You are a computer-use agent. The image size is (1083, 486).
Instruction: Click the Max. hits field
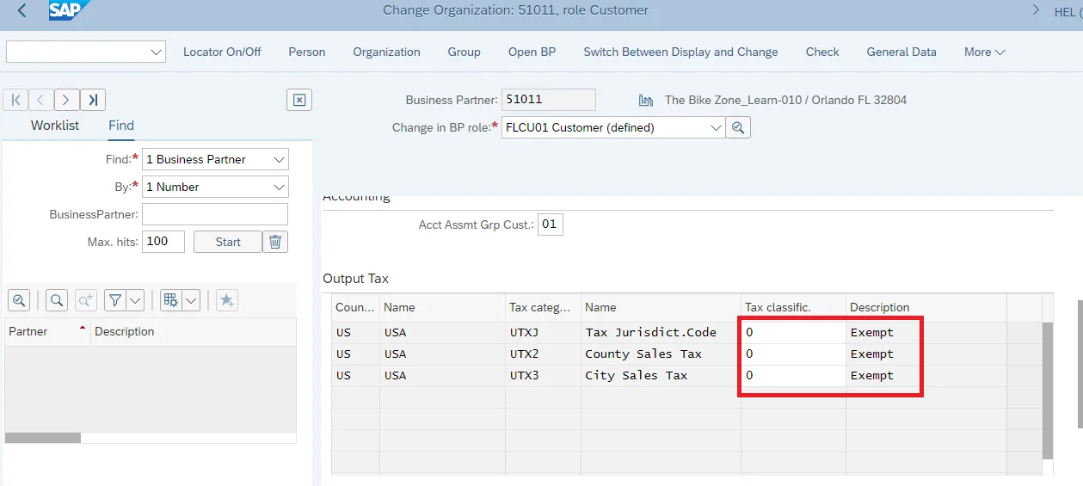pos(163,242)
